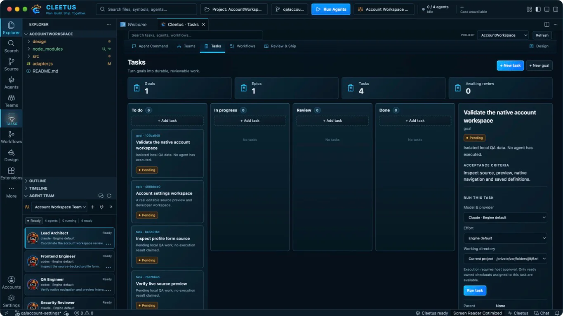Open the Model & provider dropdown
This screenshot has height=316, width=563.
coord(505,218)
